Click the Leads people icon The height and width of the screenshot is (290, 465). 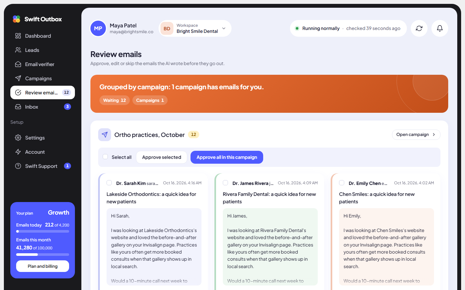pos(18,50)
